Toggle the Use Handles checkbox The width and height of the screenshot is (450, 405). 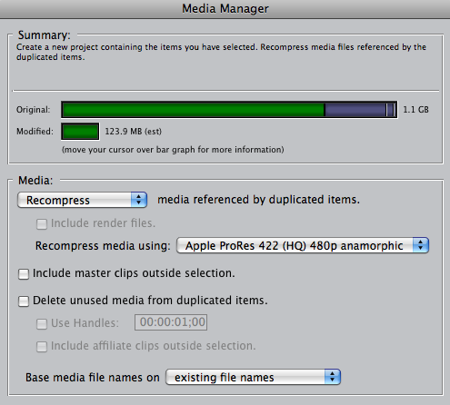pyautogui.click(x=42, y=324)
